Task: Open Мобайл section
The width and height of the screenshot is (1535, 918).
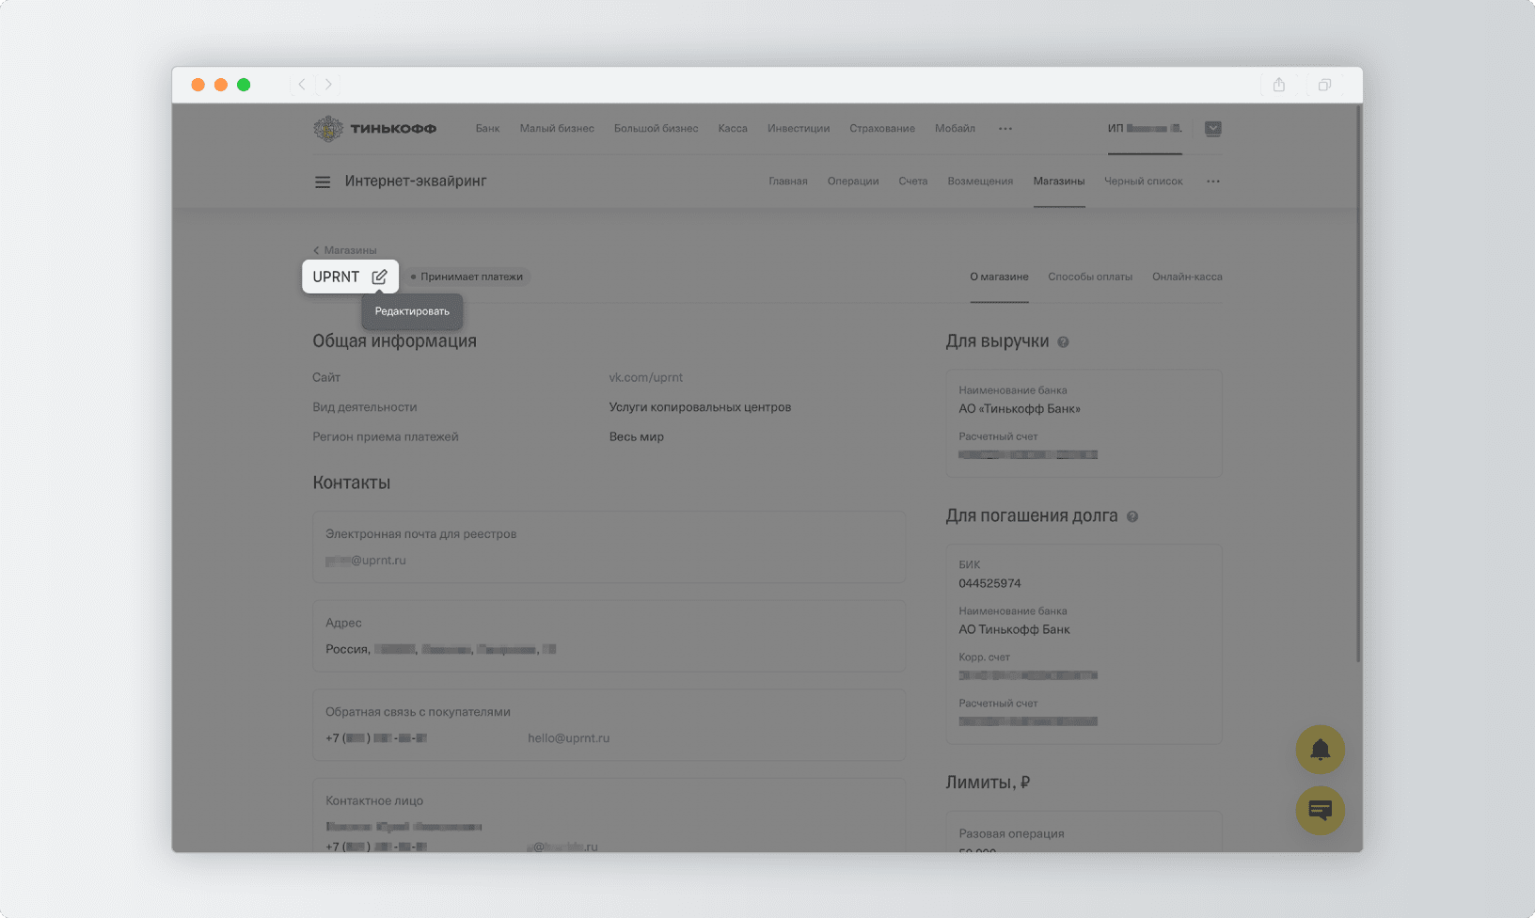Action: click(955, 129)
